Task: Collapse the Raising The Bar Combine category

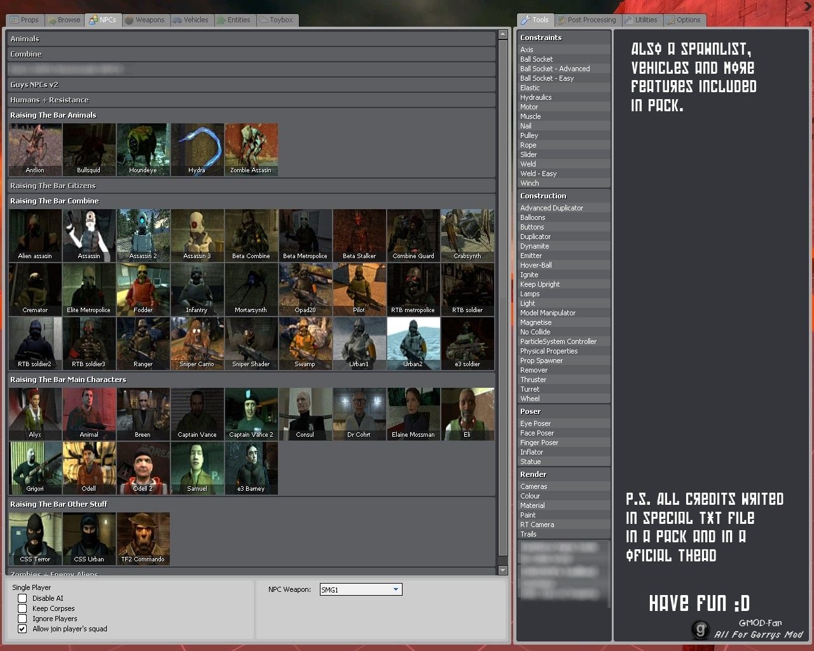Action: click(251, 201)
